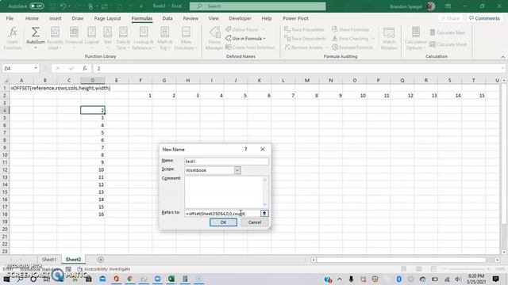Screen dimensions: 508x285
Task: Open the Name Box dropdown arrow
Action: pos(36,68)
